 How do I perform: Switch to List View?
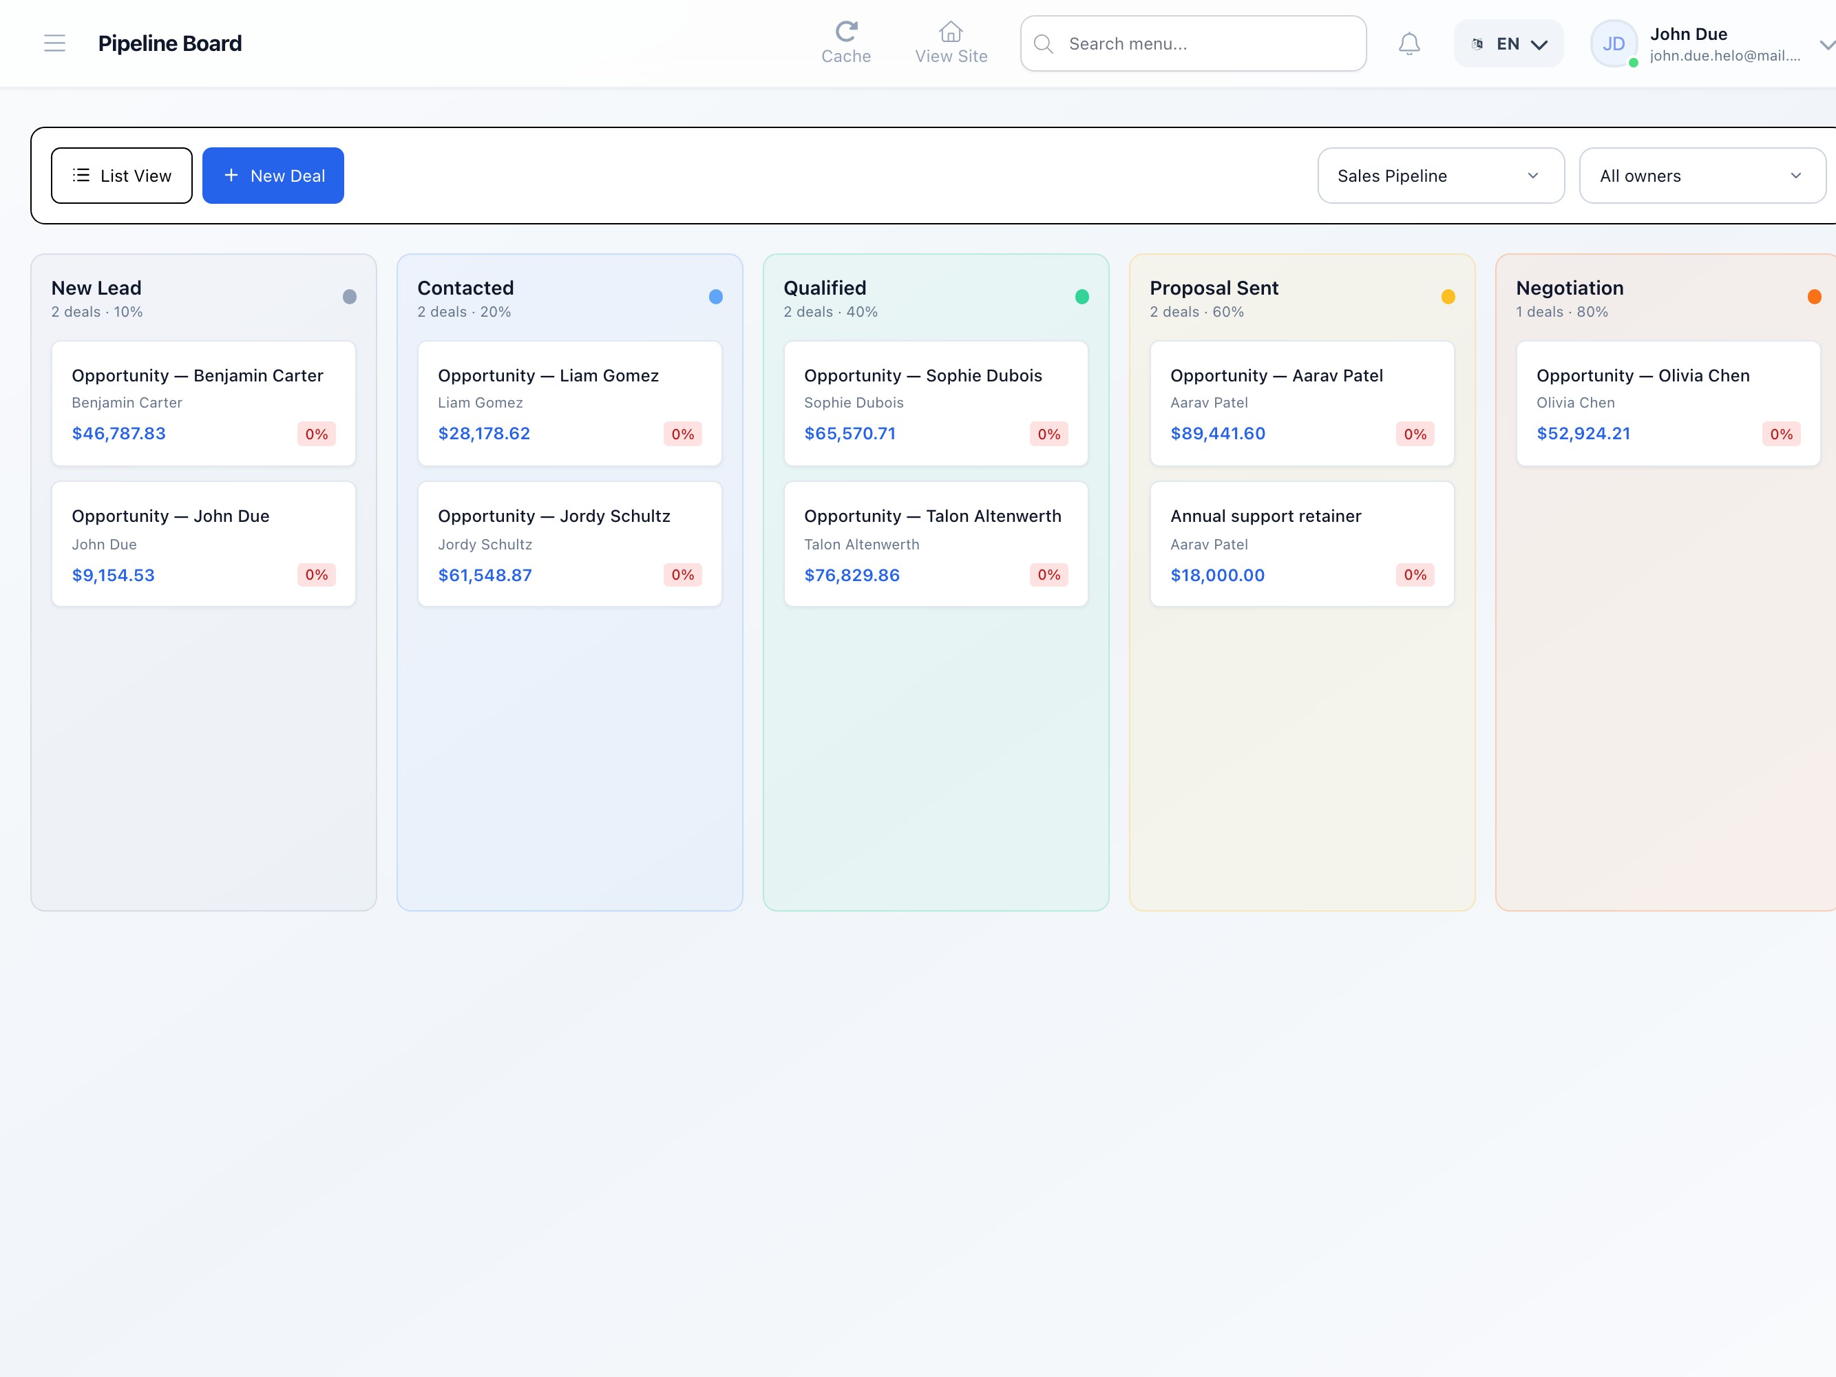pyautogui.click(x=121, y=175)
